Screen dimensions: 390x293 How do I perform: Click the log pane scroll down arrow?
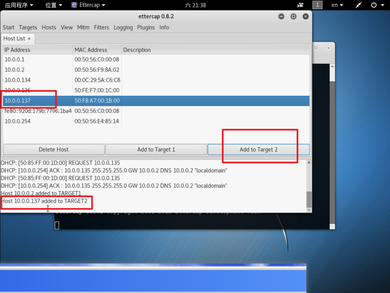pos(309,210)
